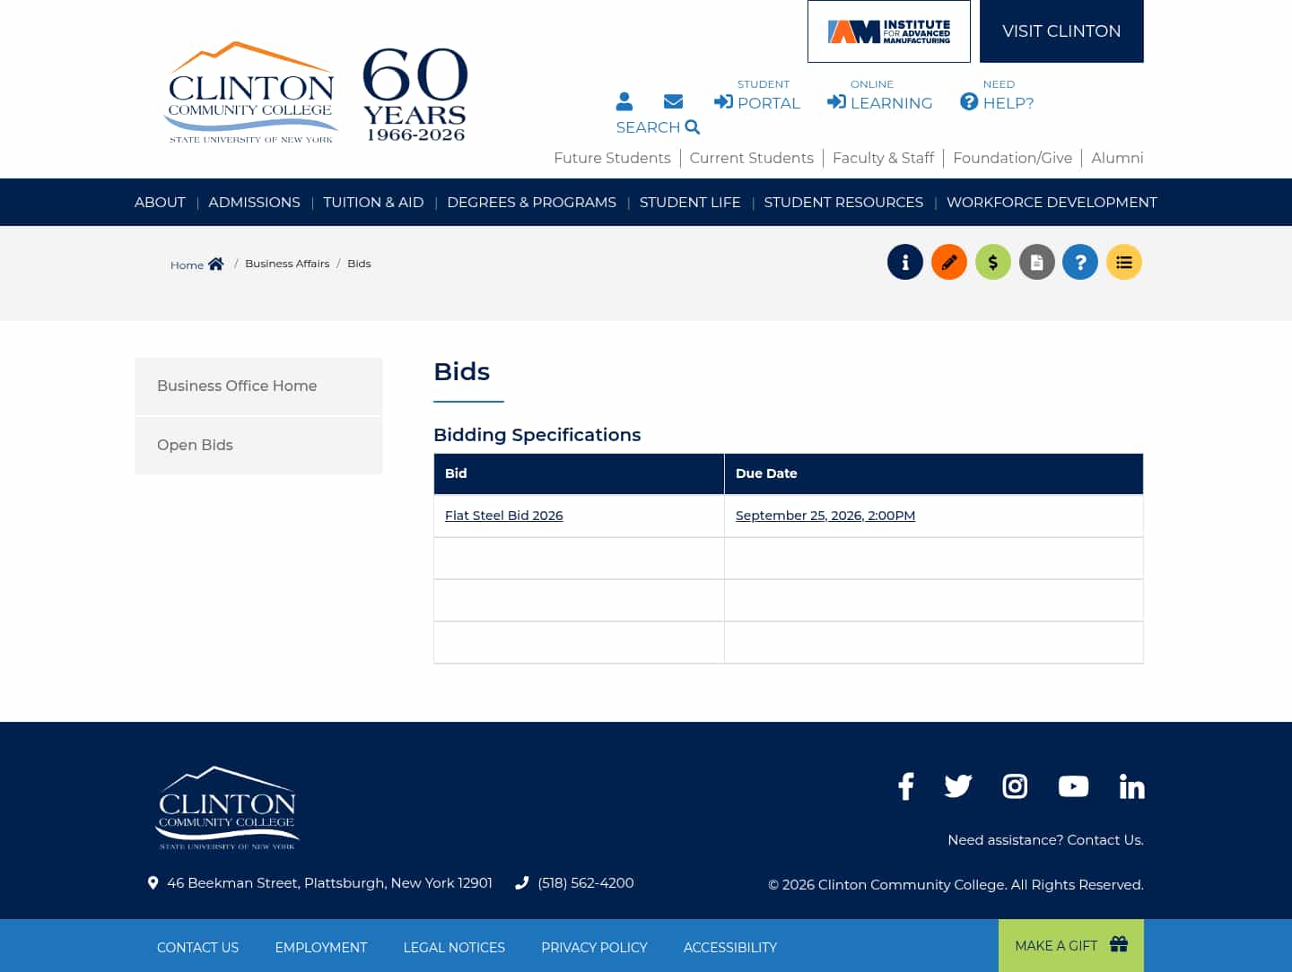Viewport: 1292px width, 972px height.
Task: Open the Student Life menu
Action: [690, 203]
